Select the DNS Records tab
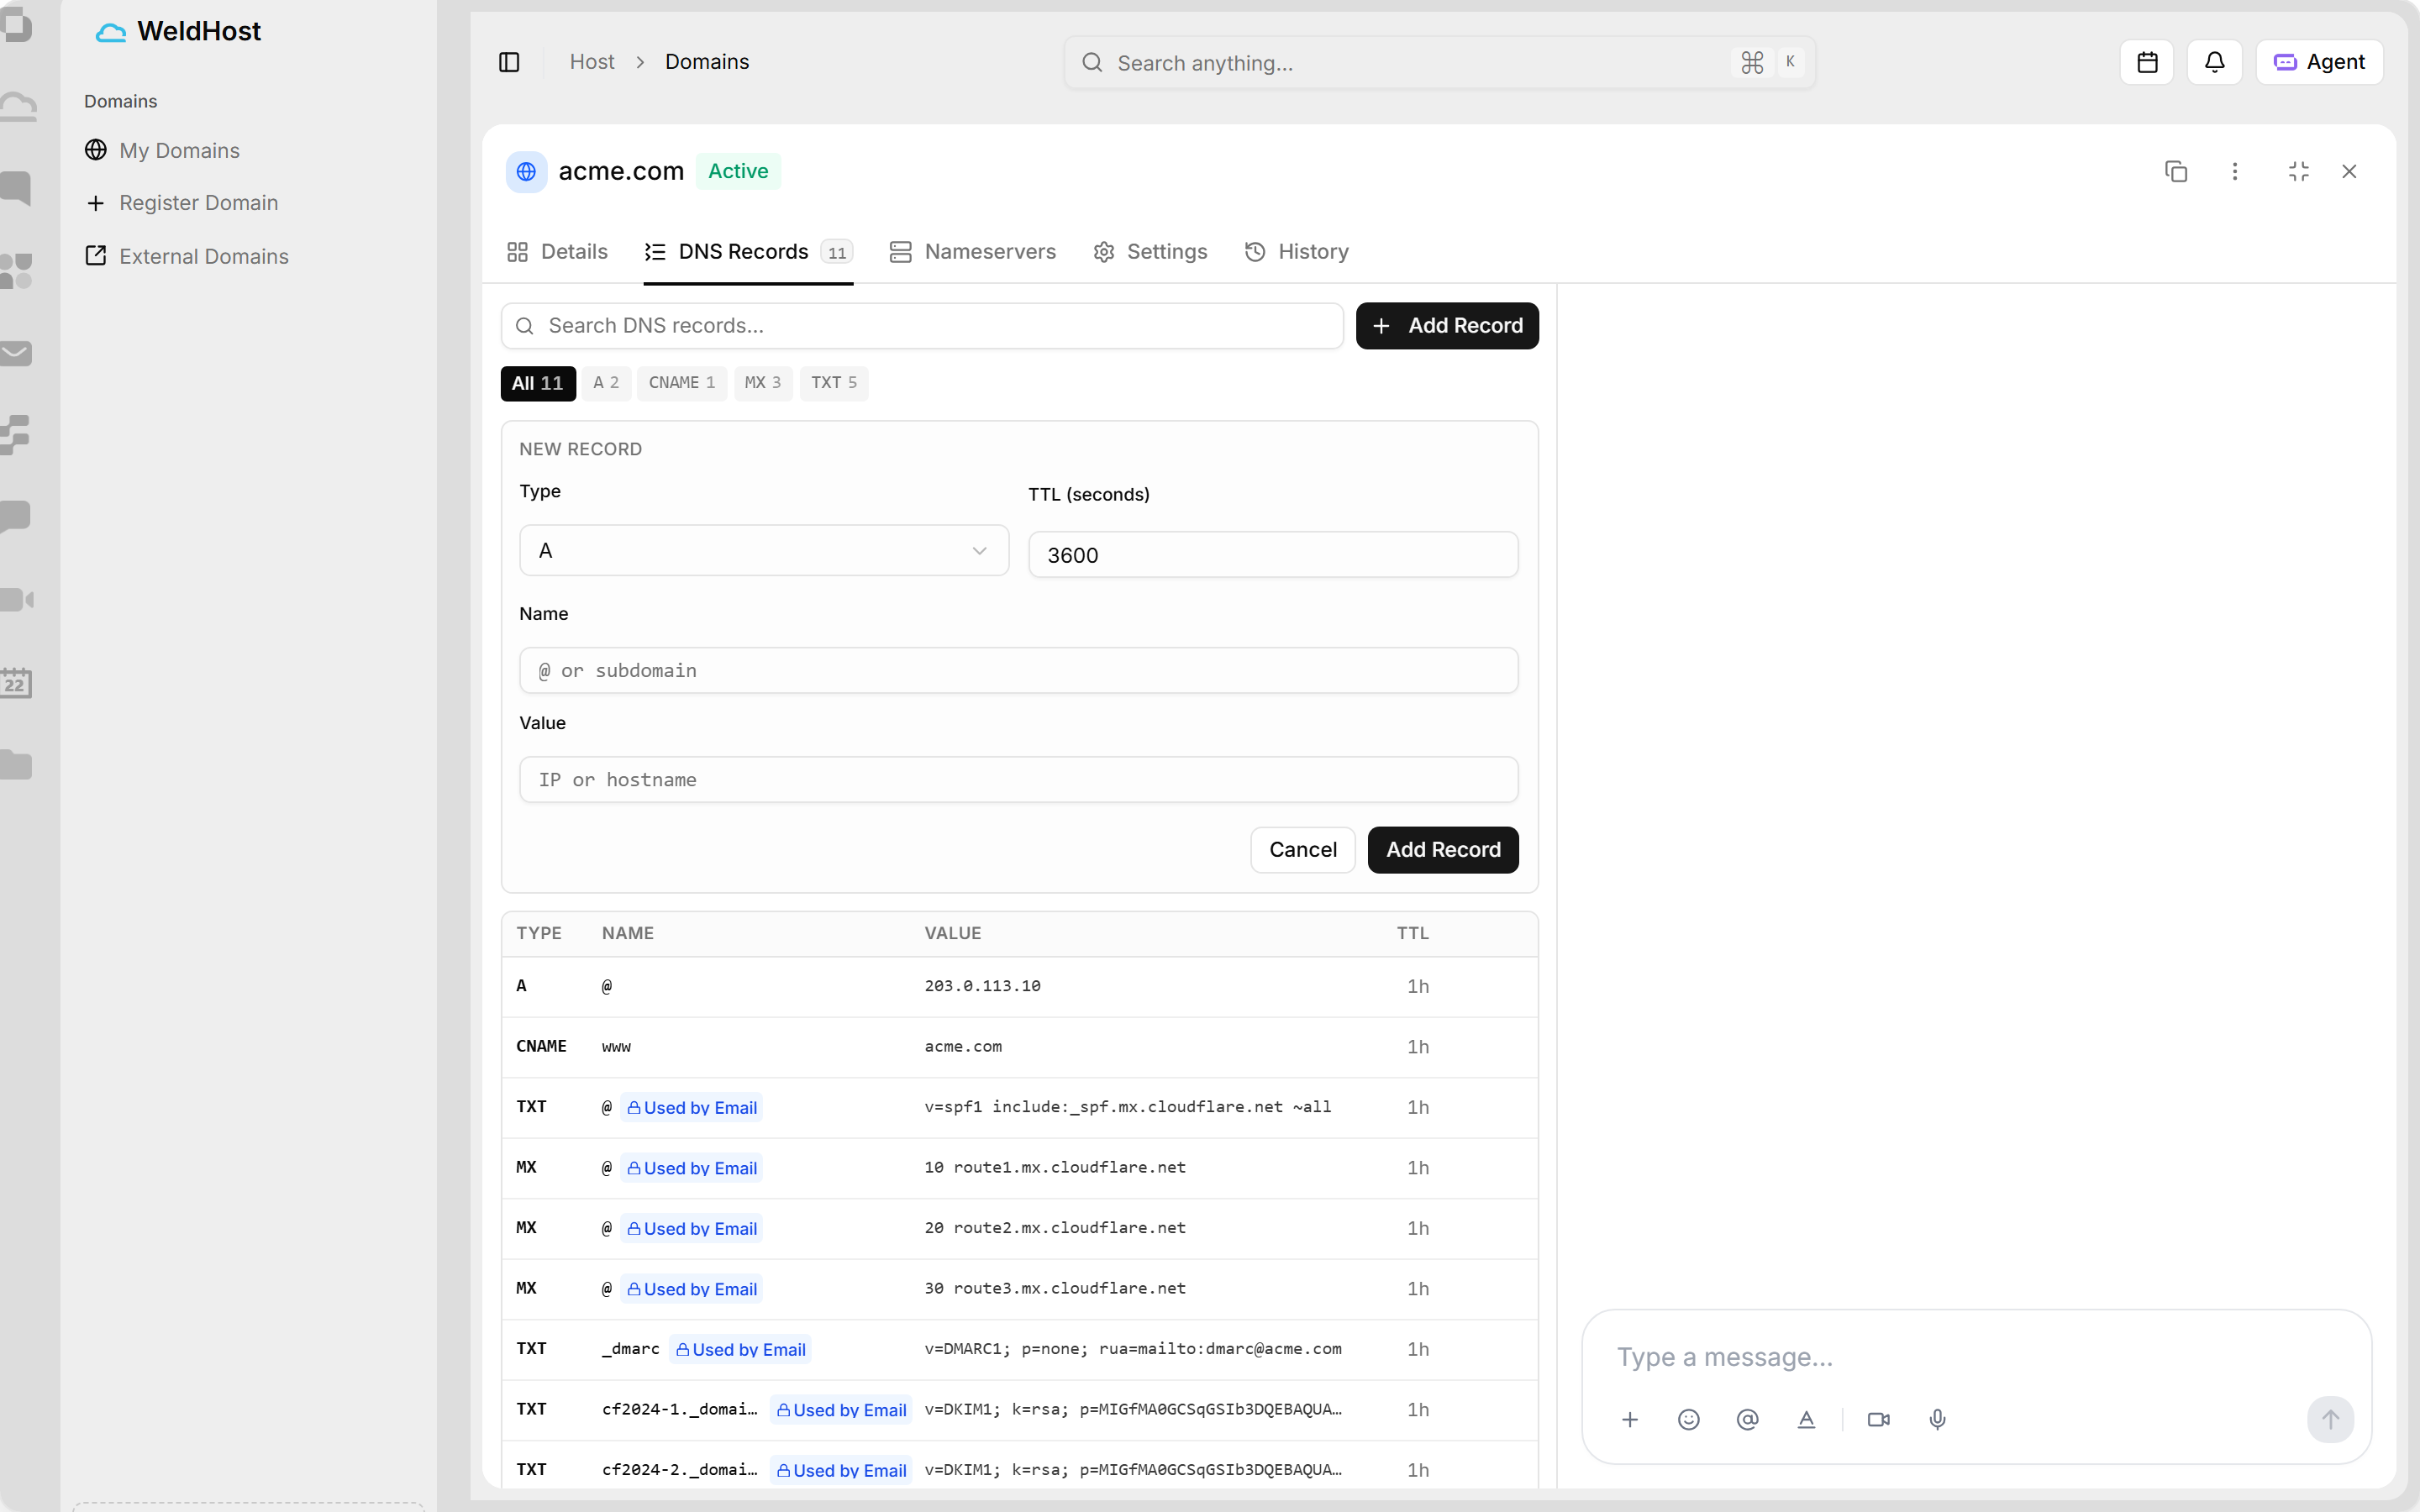This screenshot has height=1512, width=2420. [748, 252]
